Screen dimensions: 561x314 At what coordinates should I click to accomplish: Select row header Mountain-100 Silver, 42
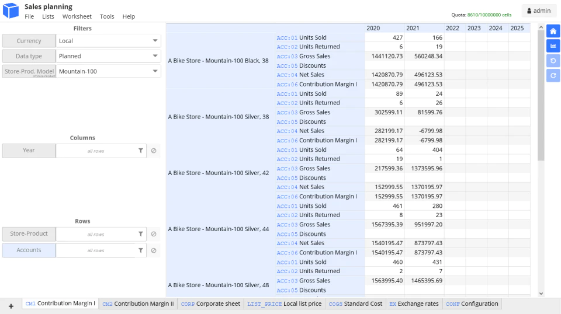tap(220, 173)
